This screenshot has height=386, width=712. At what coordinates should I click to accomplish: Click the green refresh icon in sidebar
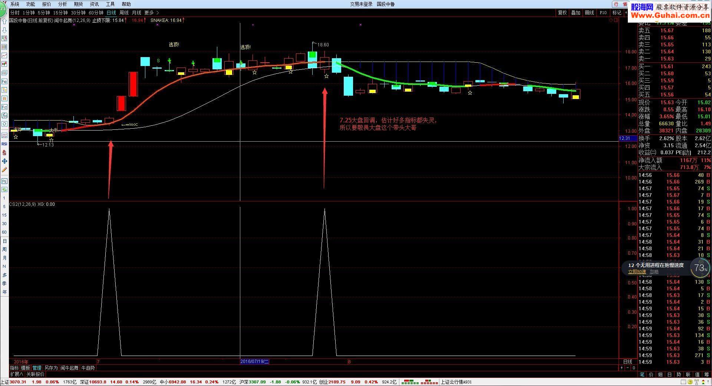click(4, 190)
